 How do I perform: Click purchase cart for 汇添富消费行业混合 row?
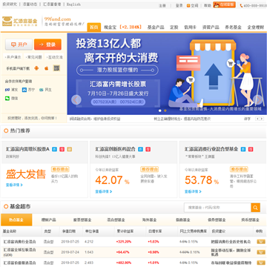[x=261, y=242]
